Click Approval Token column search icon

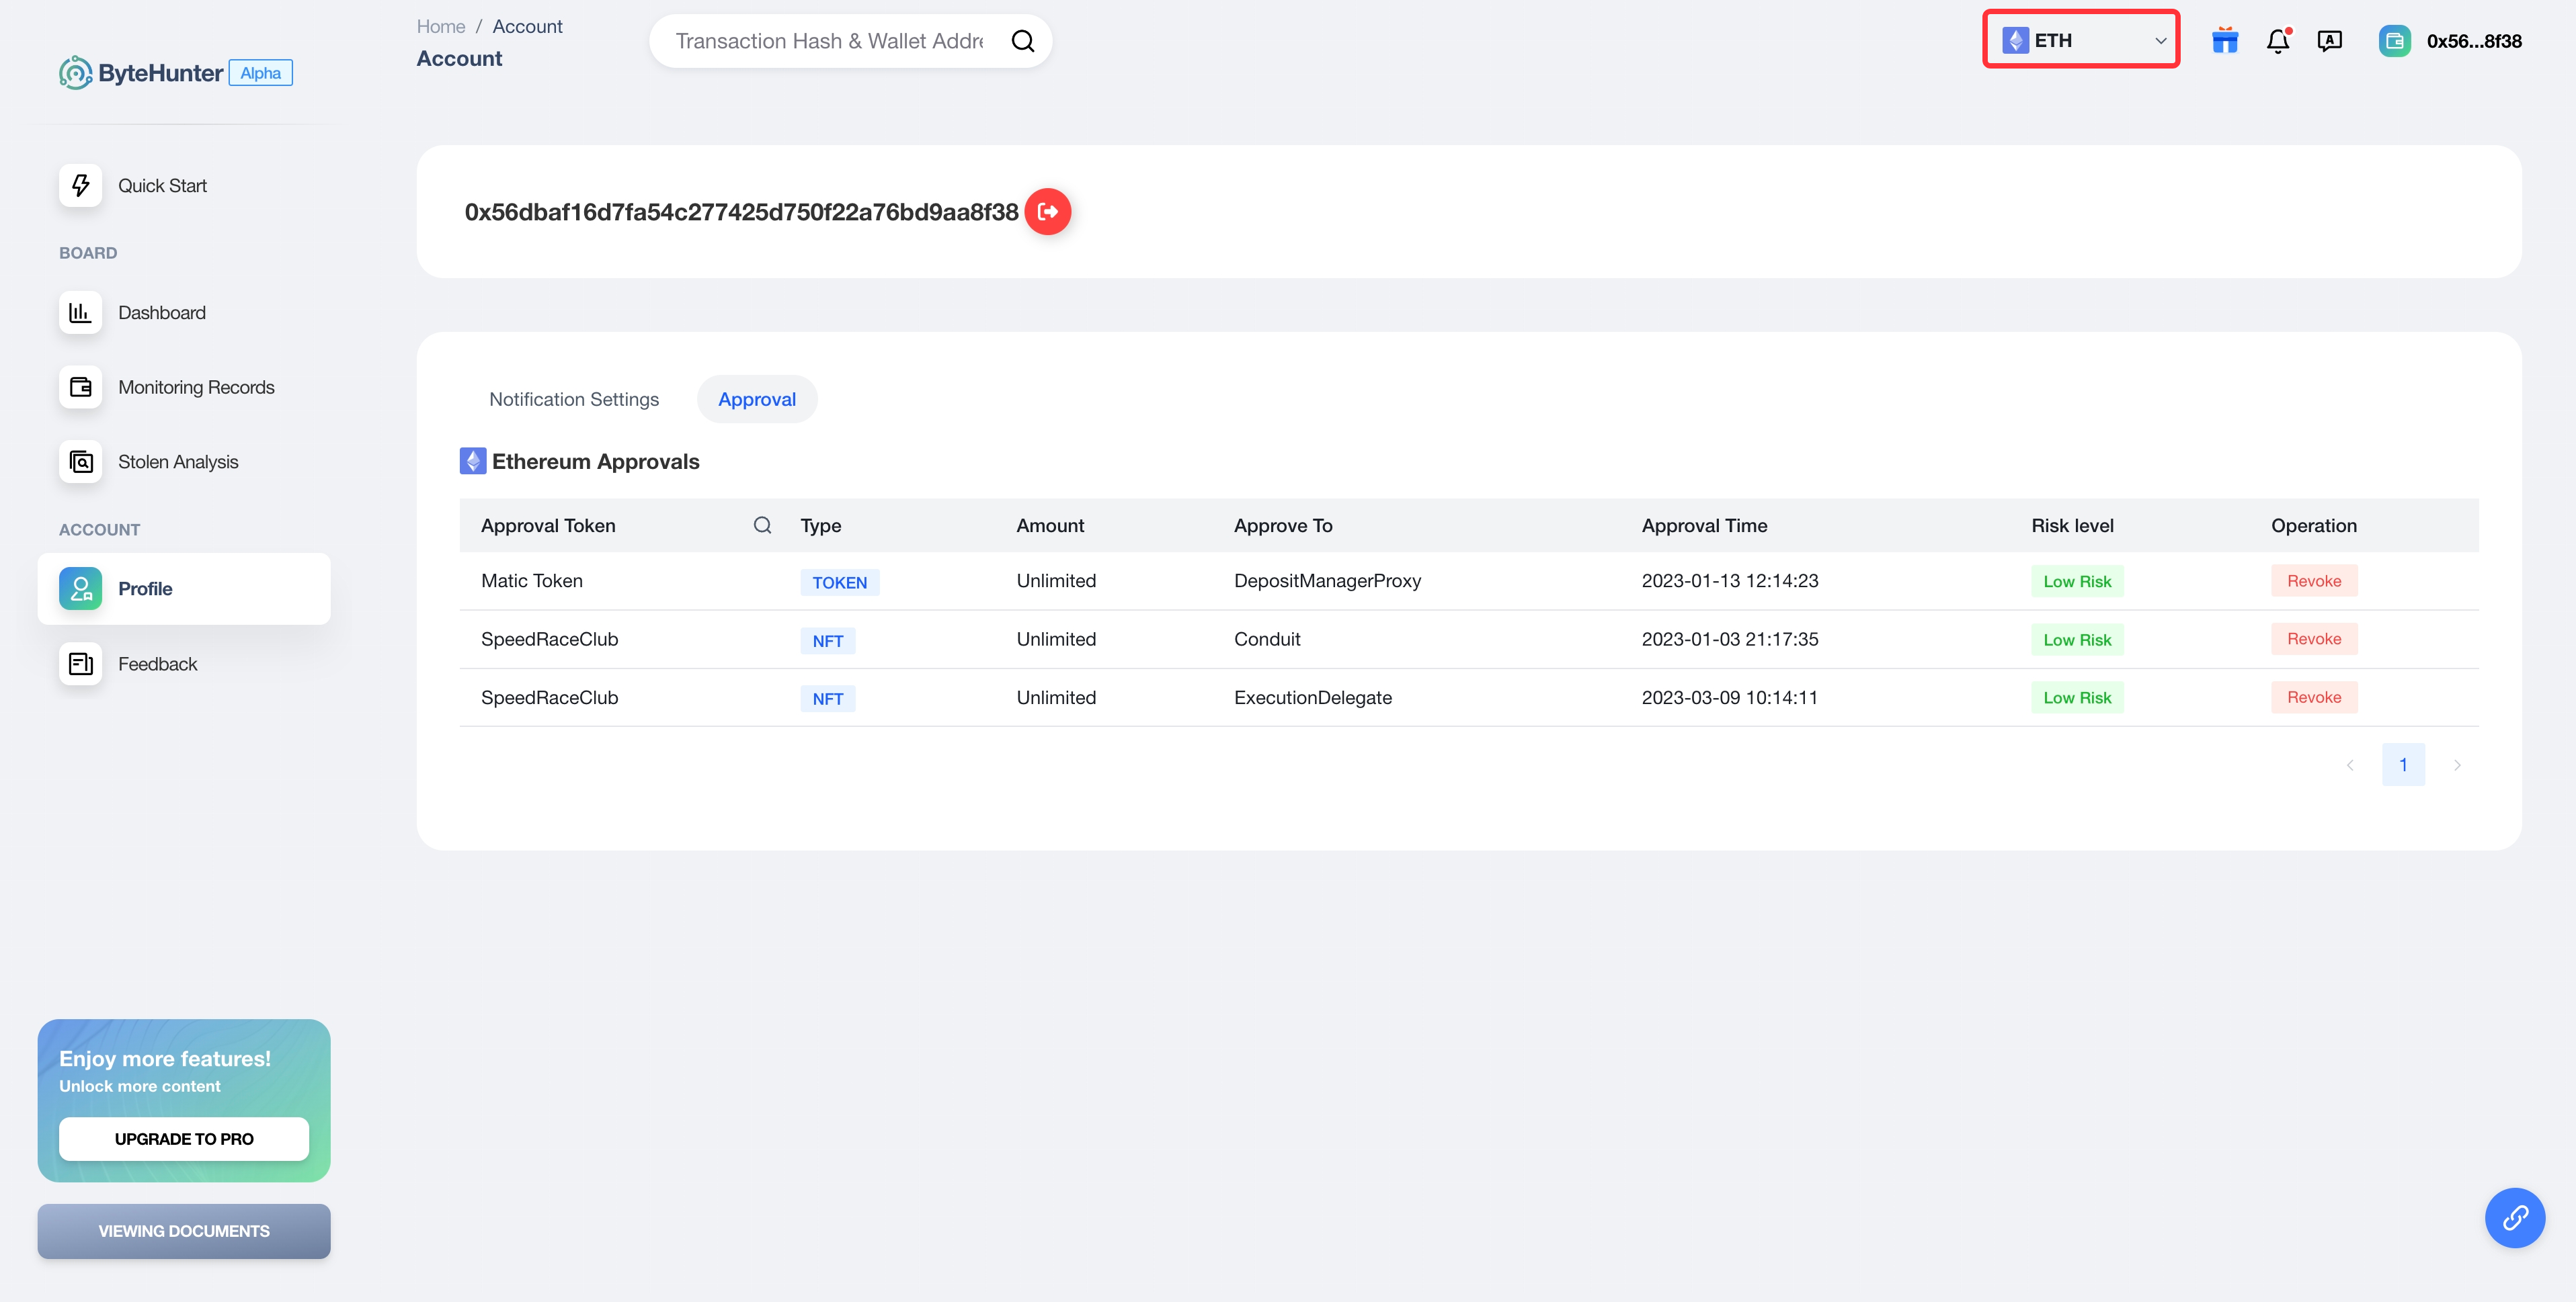[763, 525]
